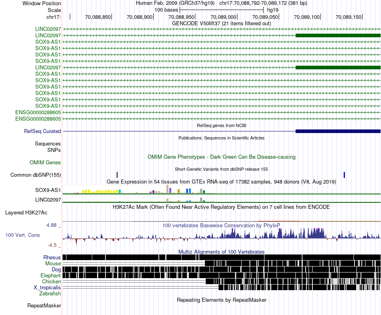This screenshot has width=381, height=315.
Task: Click the SNPs track label
Action: click(54, 150)
